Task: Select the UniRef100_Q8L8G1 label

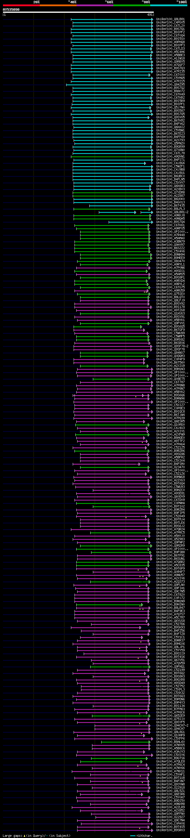Action: pyautogui.click(x=170, y=732)
